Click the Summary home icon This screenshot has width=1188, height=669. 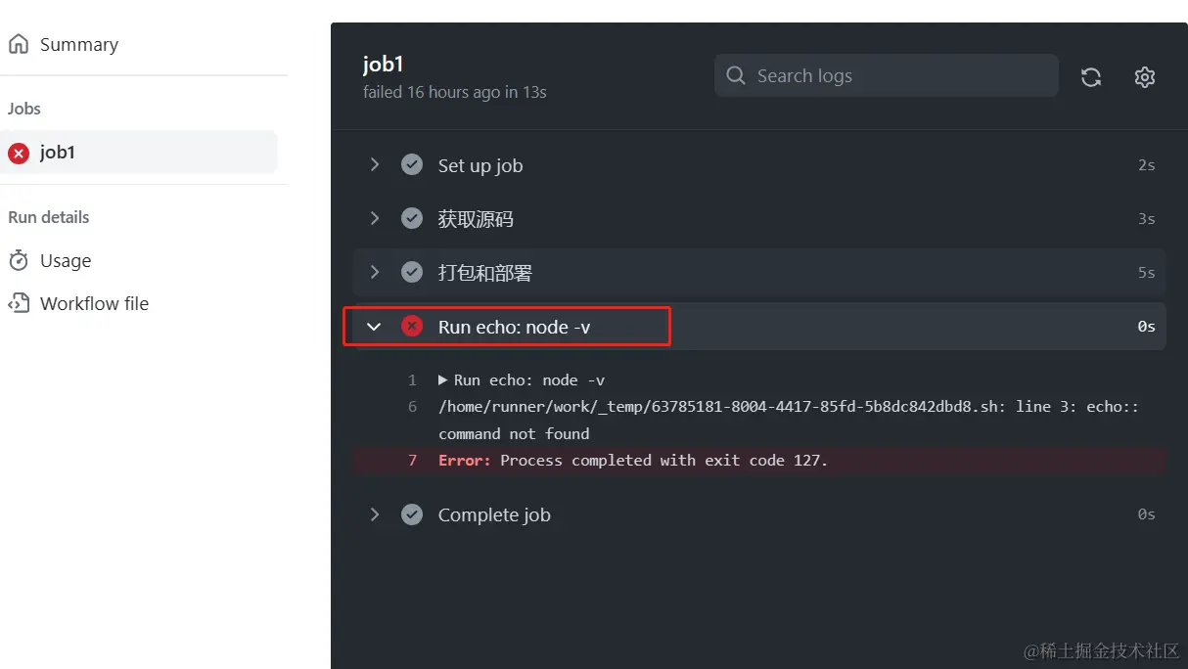pos(19,44)
